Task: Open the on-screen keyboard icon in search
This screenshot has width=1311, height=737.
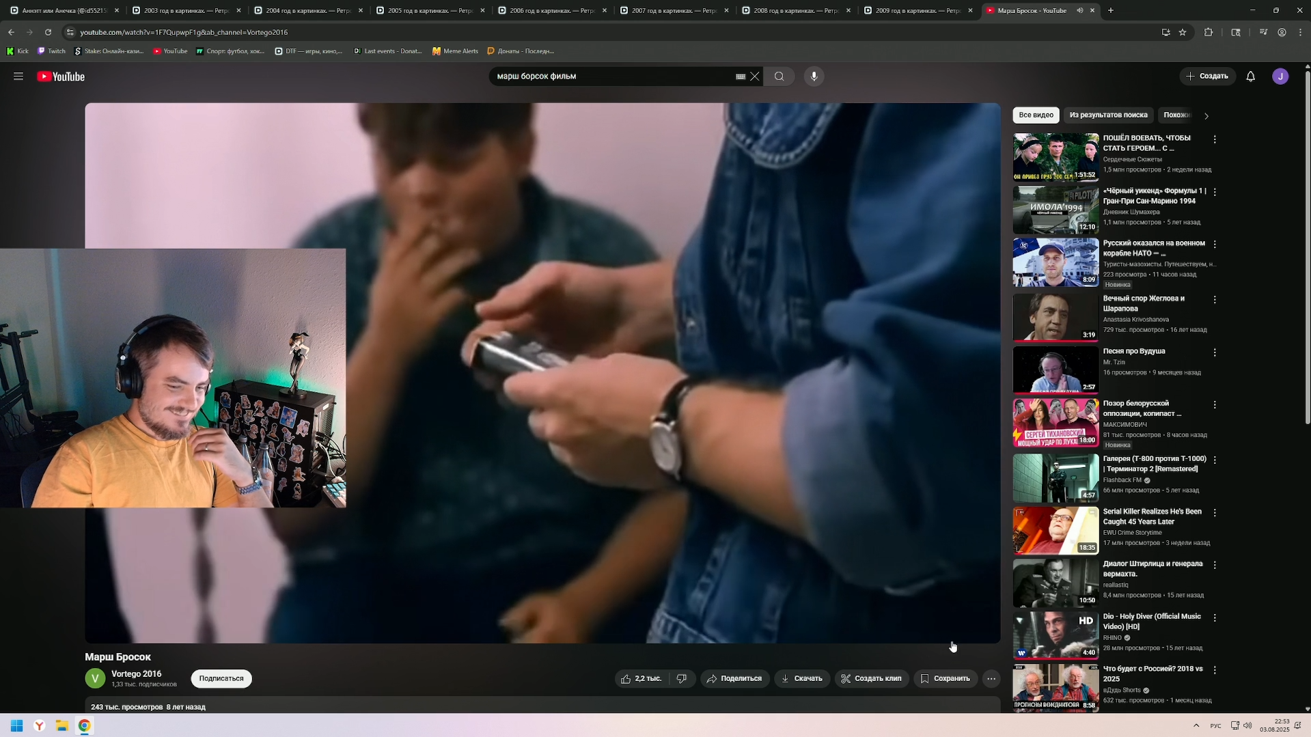Action: (x=740, y=77)
